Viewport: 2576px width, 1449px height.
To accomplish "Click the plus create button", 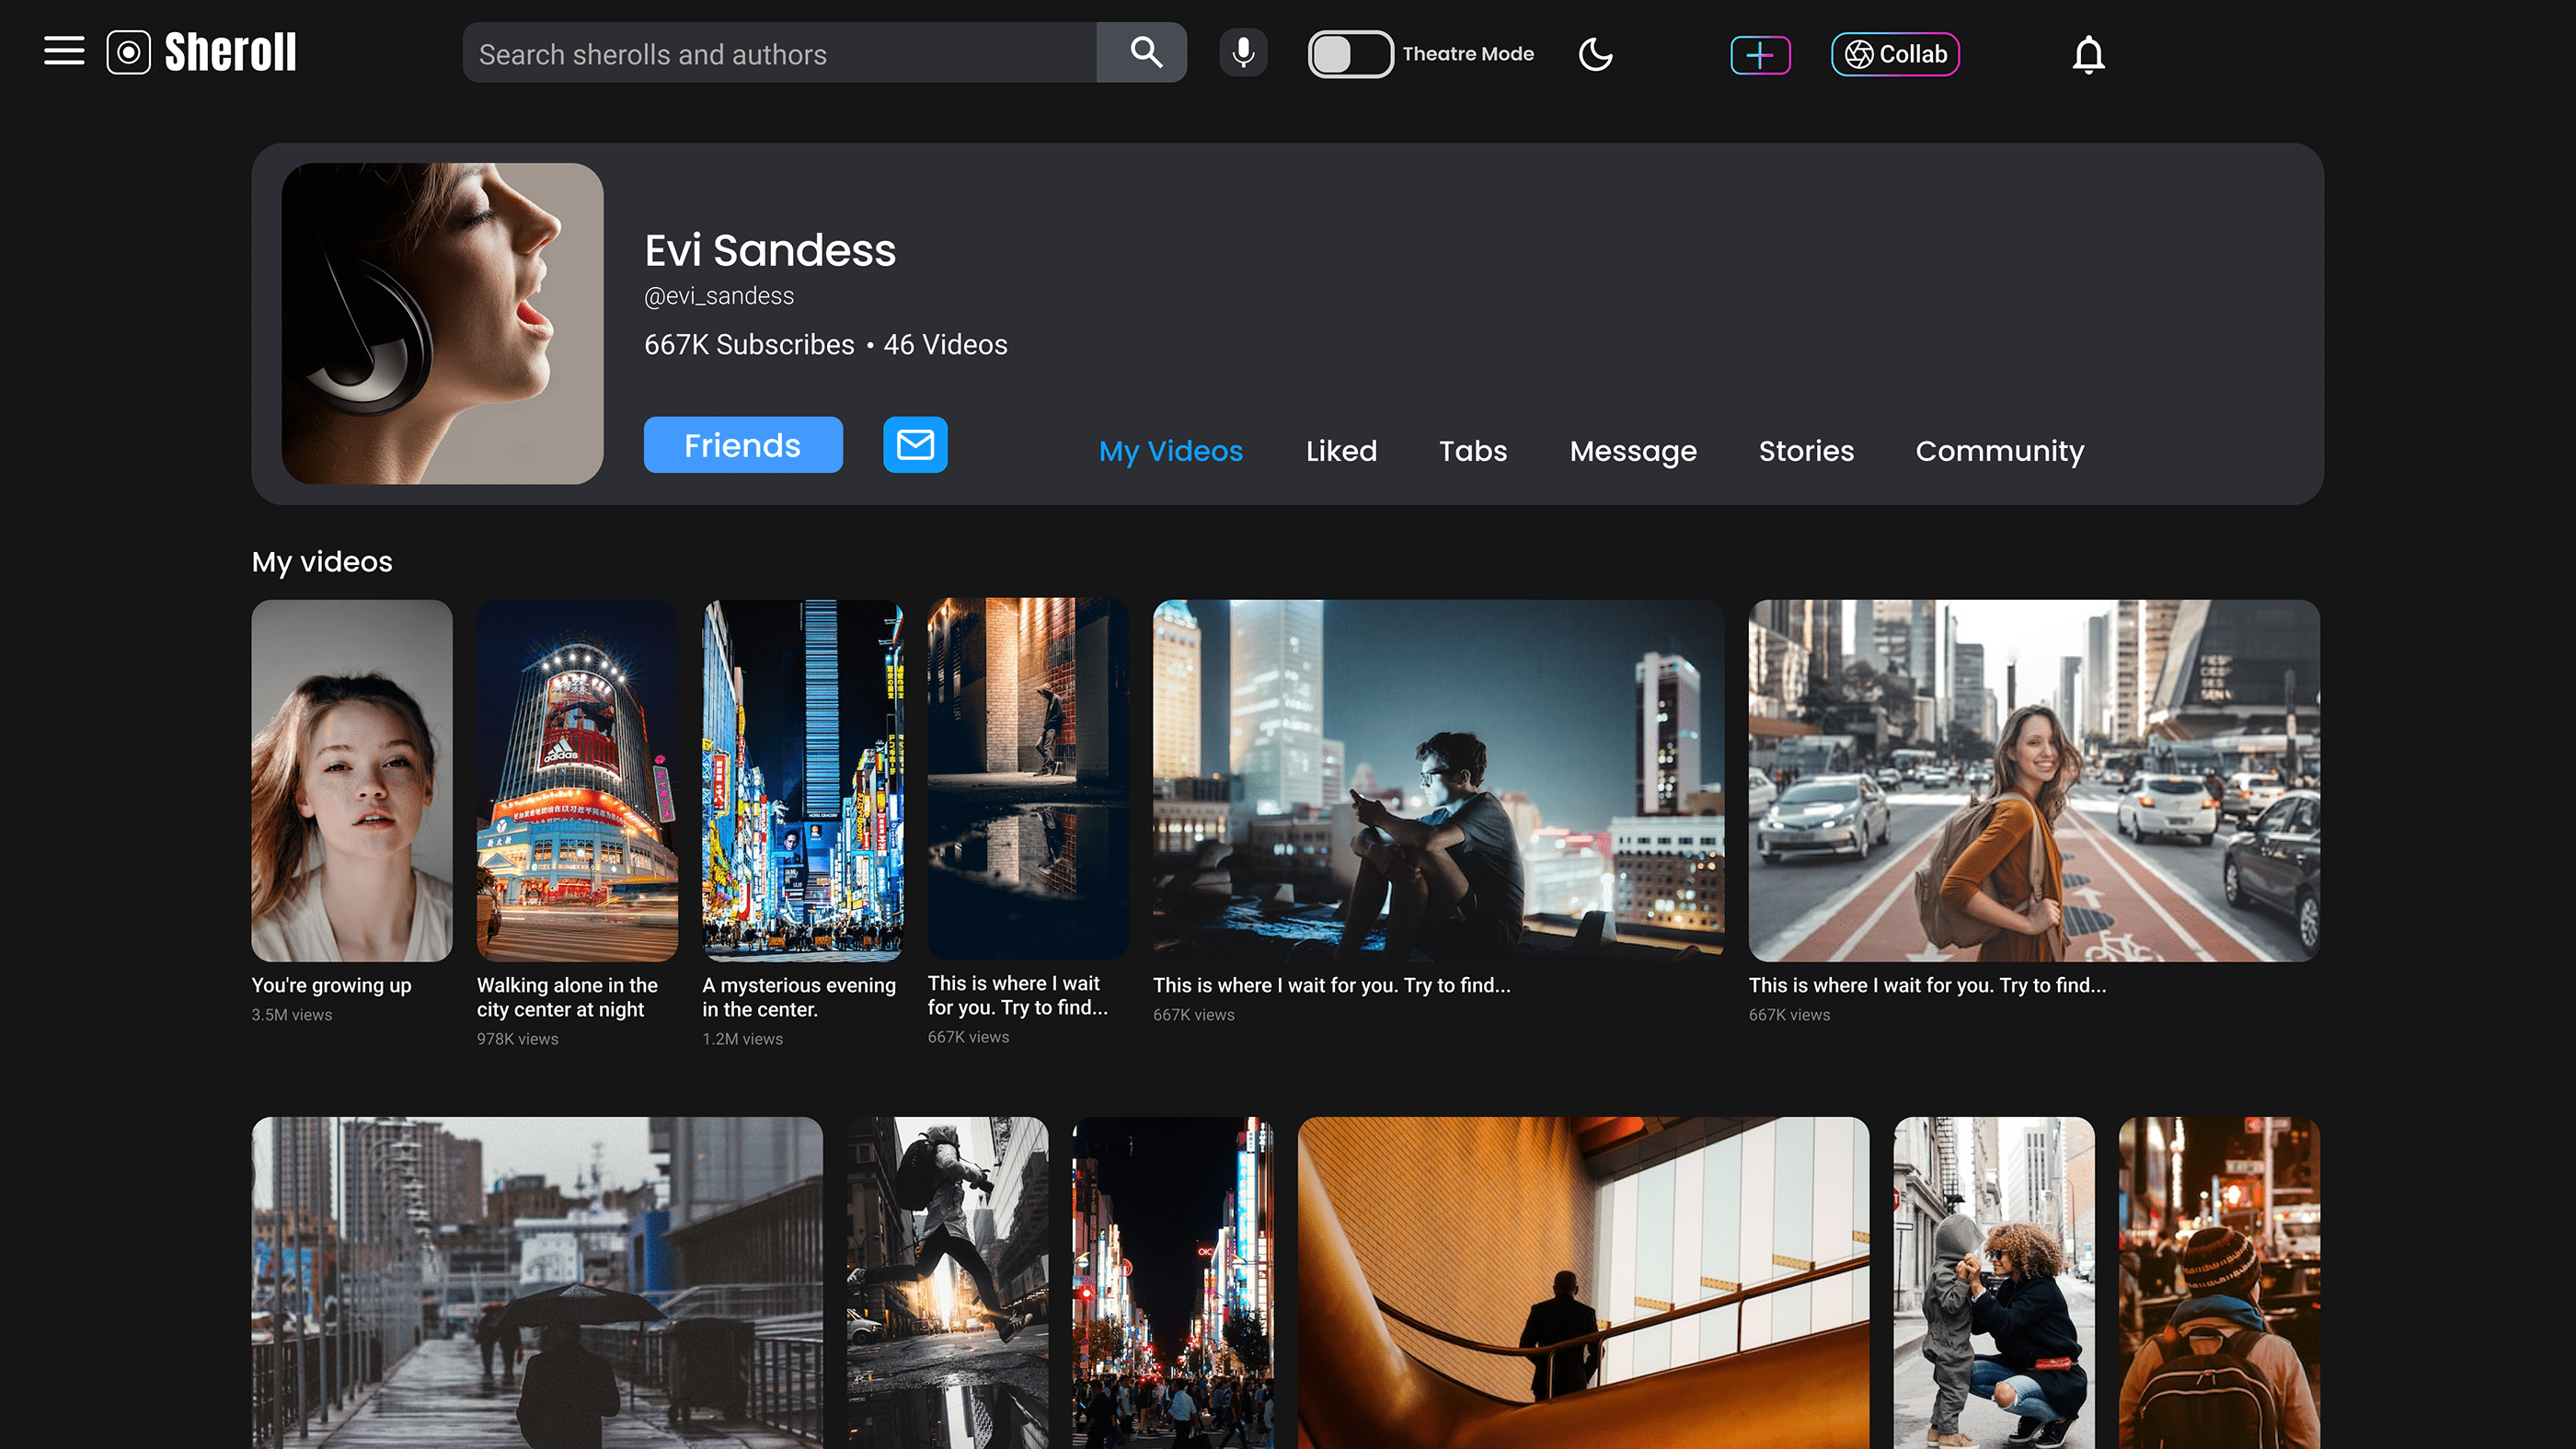I will (x=1760, y=54).
